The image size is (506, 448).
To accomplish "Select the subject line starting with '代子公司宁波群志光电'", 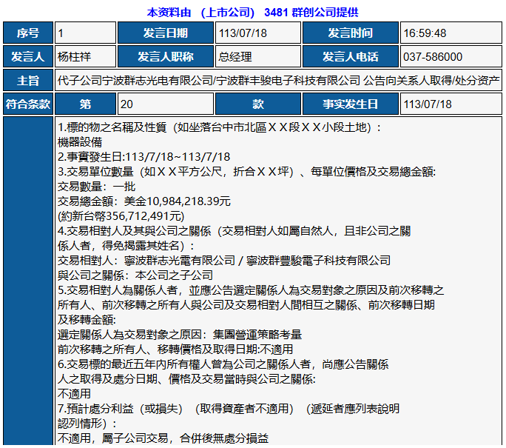I will [278, 80].
